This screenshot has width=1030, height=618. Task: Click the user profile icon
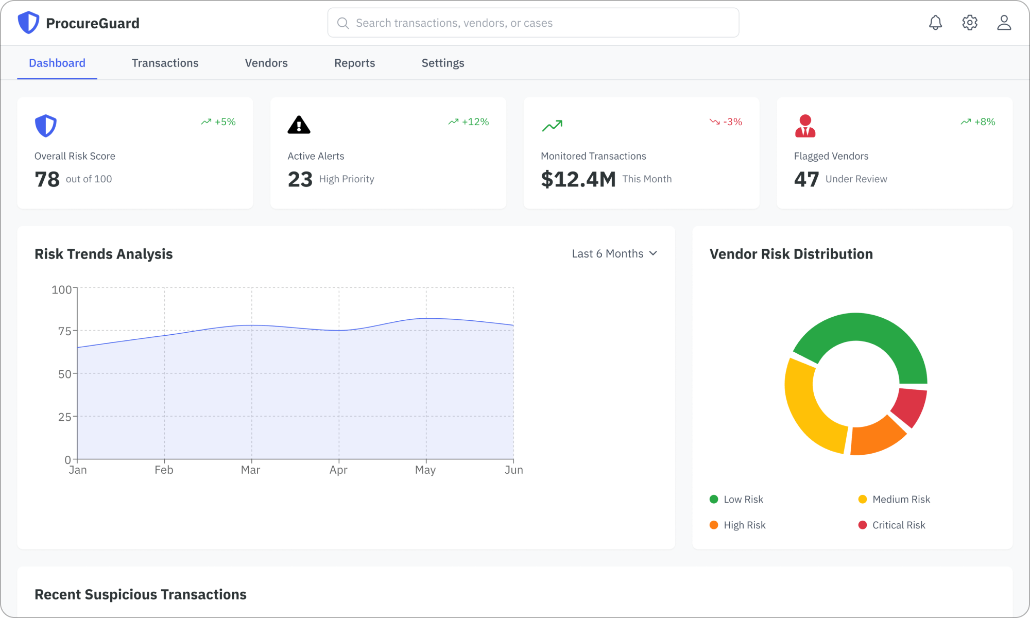tap(1004, 22)
